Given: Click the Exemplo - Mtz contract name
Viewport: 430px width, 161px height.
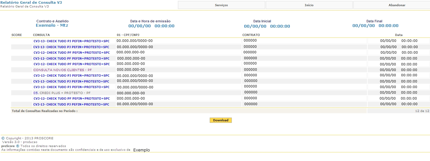Looking at the screenshot, I should (x=52, y=25).
